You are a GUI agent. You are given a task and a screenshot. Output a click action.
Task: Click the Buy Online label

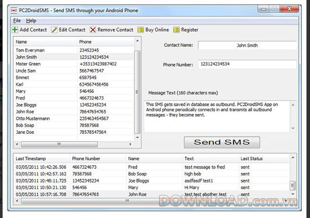pos(157,30)
